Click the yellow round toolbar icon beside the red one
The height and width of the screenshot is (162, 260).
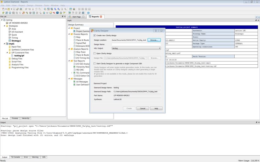[50, 13]
